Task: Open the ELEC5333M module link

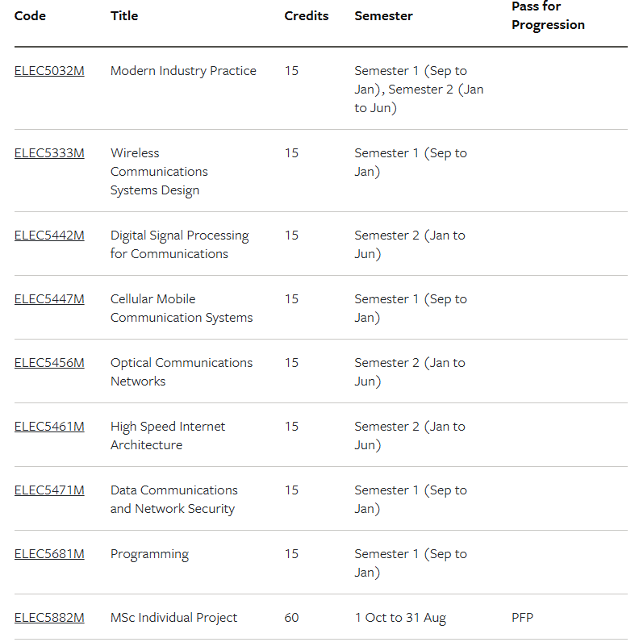Action: [x=49, y=153]
